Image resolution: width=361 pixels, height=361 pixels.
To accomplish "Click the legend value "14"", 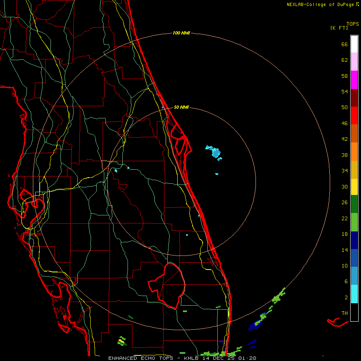I will [x=345, y=250].
